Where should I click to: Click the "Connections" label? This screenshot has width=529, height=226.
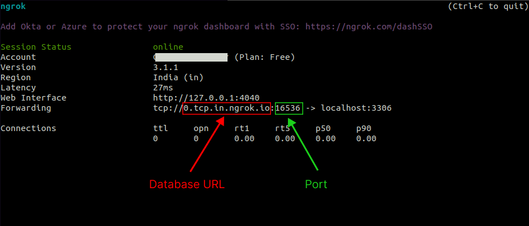pos(28,128)
